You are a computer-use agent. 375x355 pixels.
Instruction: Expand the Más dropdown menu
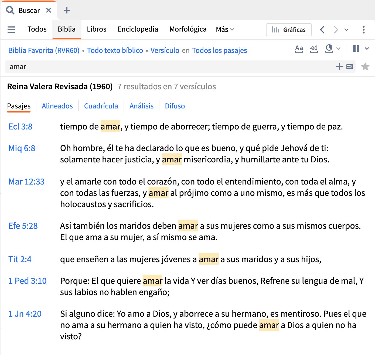[x=225, y=29]
